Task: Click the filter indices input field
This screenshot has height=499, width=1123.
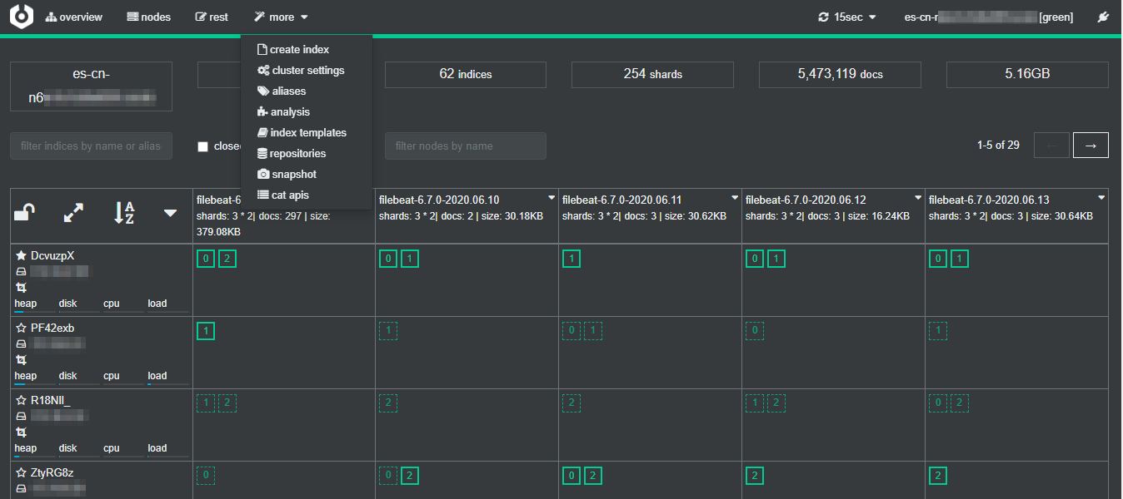Action: click(x=91, y=145)
